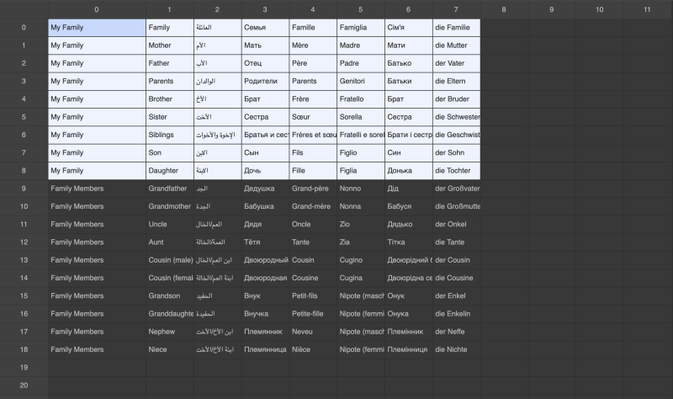The image size is (673, 399).
Task: Click the Italian cell 'Famiglia'
Action: pos(361,28)
